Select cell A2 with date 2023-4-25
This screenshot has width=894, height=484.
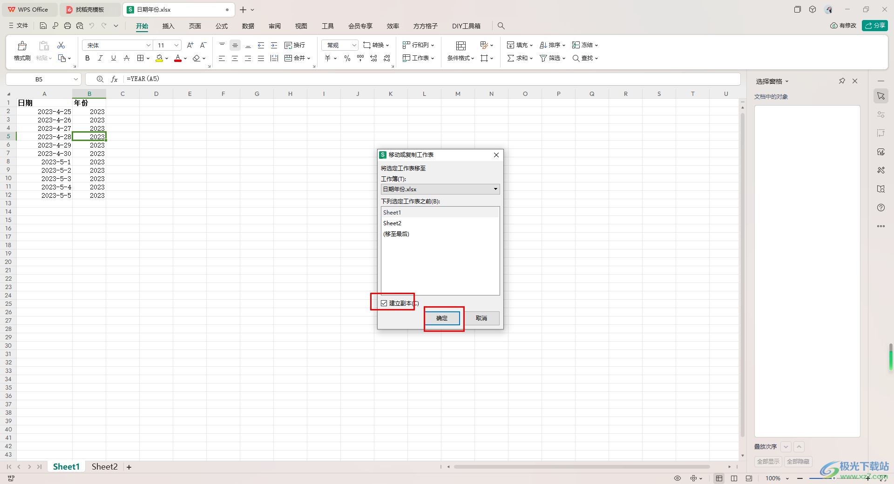click(45, 112)
